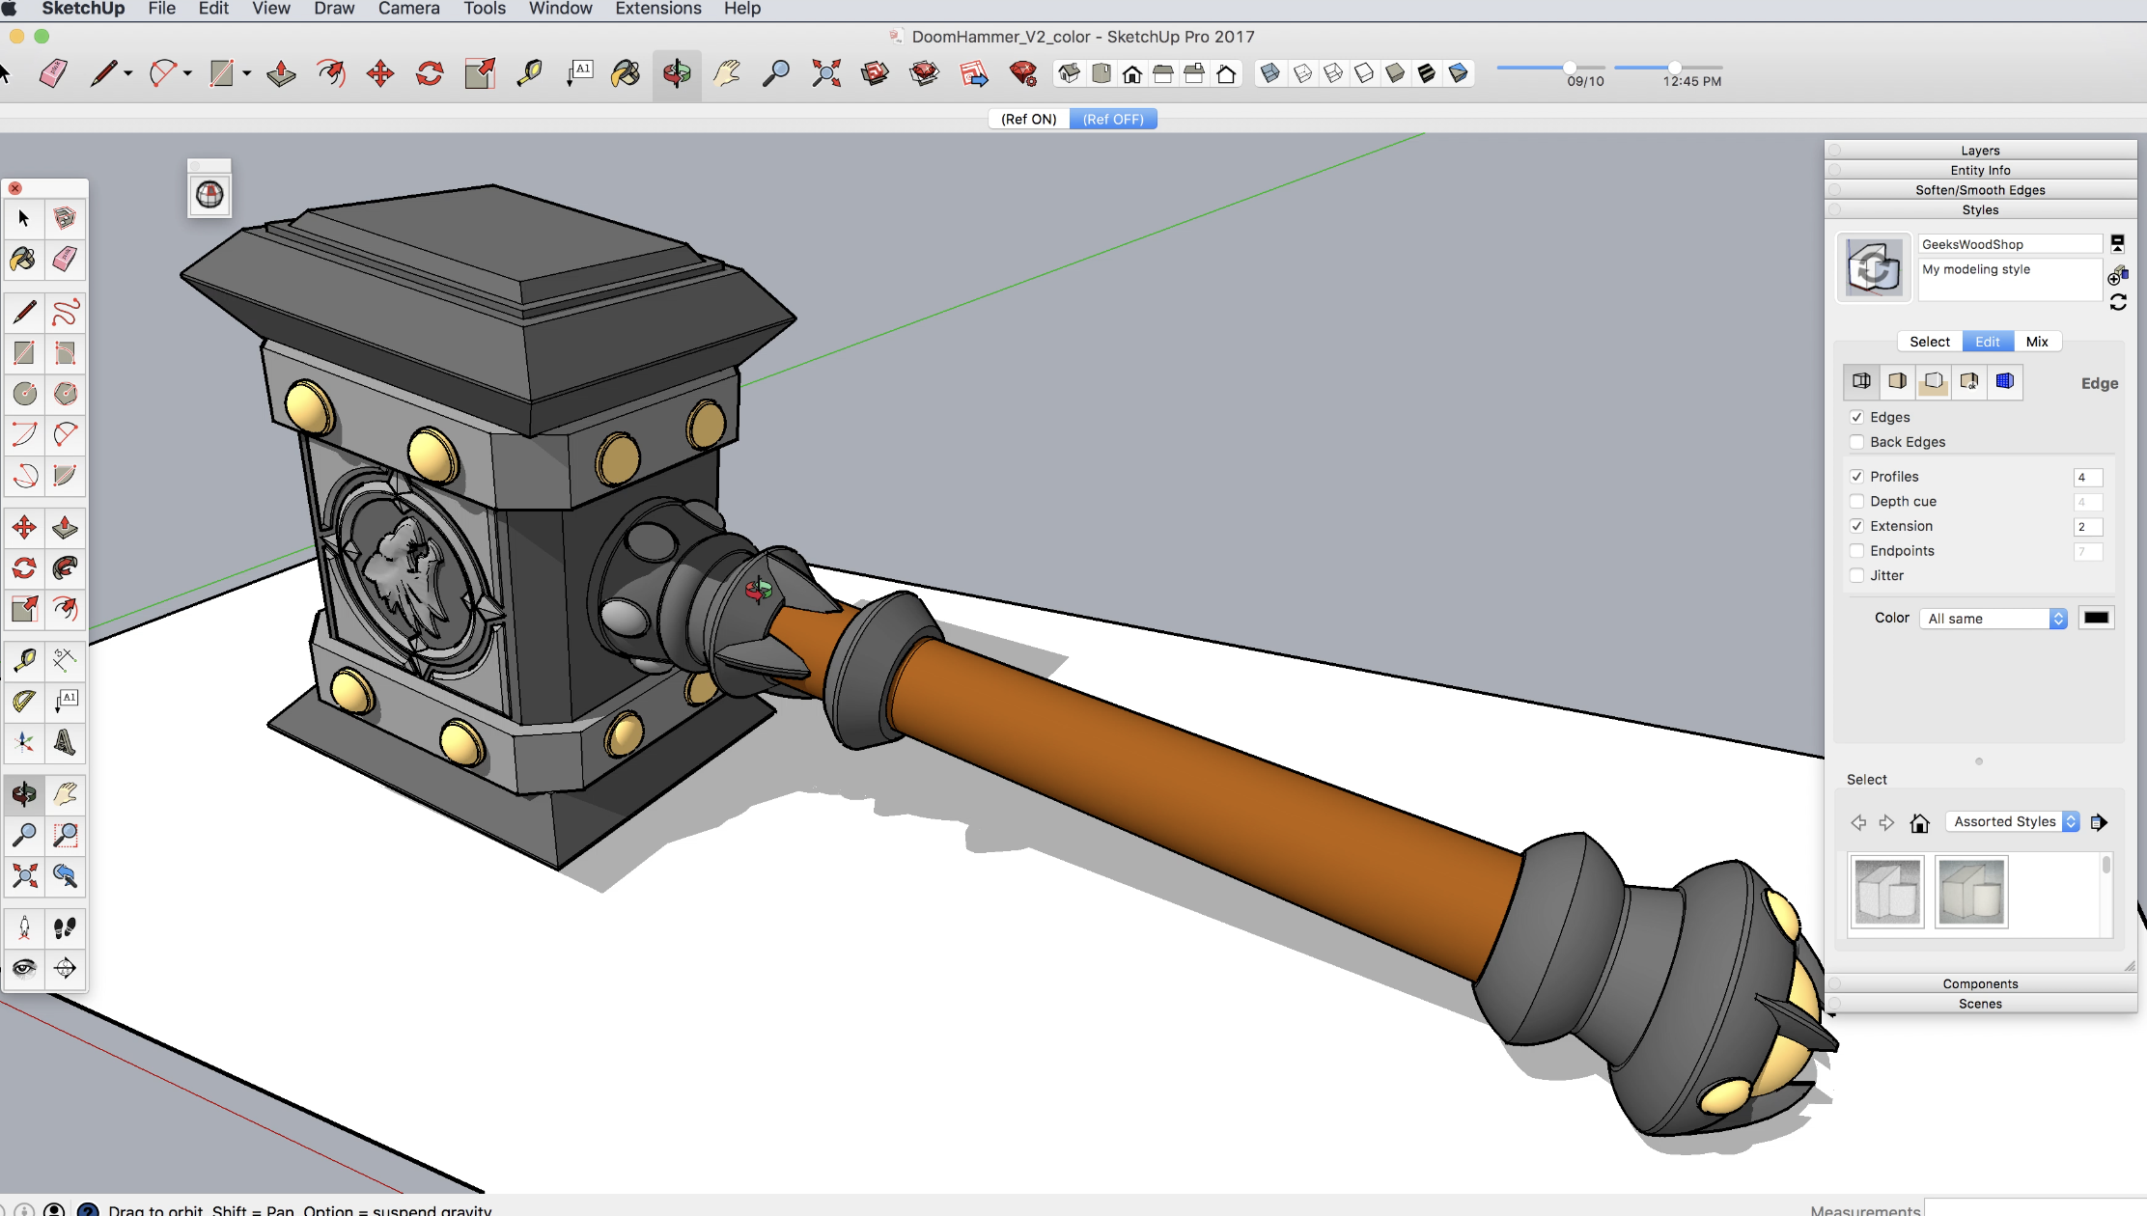
Task: Expand the Color dropdown menu
Action: tap(2058, 618)
